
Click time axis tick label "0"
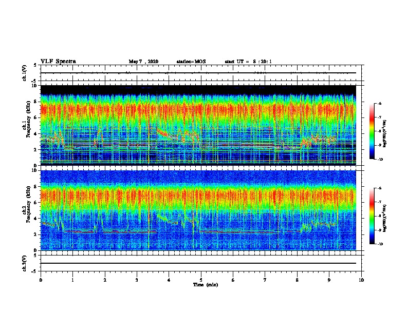click(x=41, y=280)
